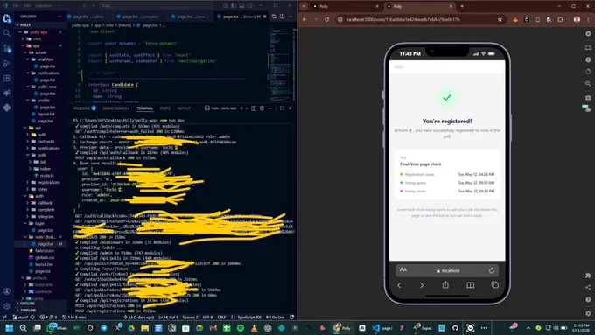Open a new Chrome tab with plus button
Image resolution: width=595 pixels, height=335 pixels.
coord(462,6)
